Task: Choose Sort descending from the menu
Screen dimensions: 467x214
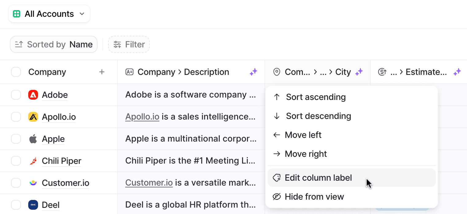Action: (352, 116)
